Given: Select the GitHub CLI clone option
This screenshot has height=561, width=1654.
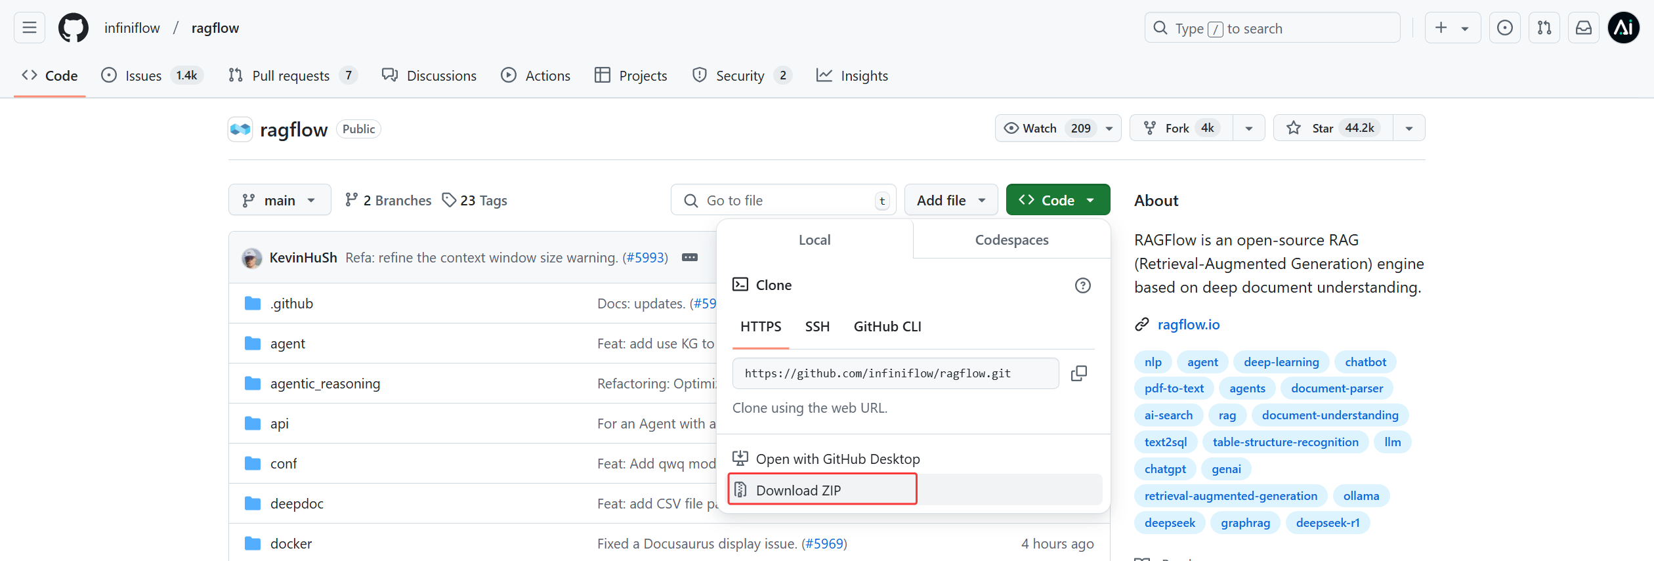Looking at the screenshot, I should pyautogui.click(x=887, y=327).
